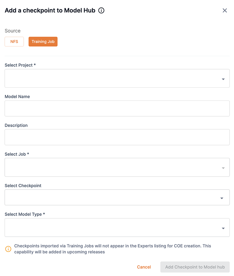234x276 pixels.
Task: Click the Select Project dropdown arrow
Action: [223, 79]
